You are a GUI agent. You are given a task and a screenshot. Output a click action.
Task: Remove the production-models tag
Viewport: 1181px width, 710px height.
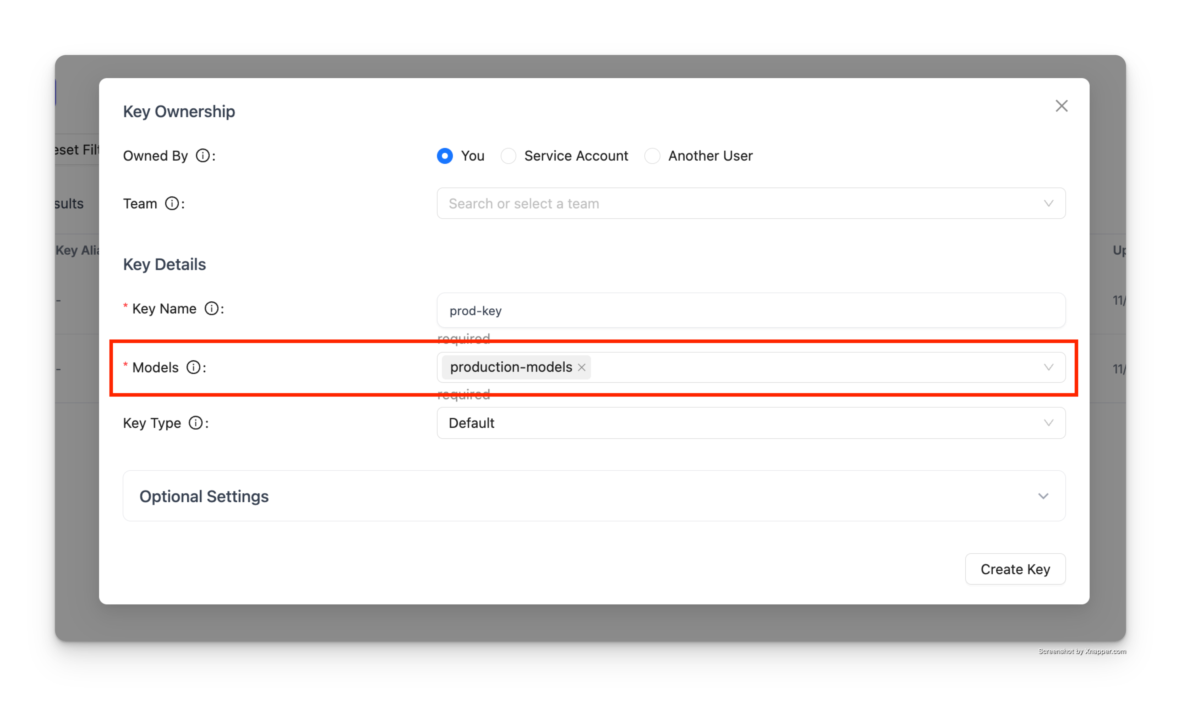pos(582,367)
